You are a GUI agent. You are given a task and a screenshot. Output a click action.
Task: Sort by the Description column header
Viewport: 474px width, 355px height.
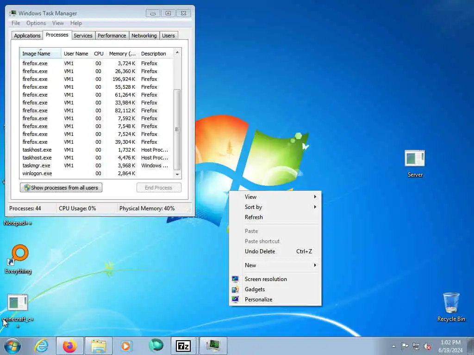156,54
